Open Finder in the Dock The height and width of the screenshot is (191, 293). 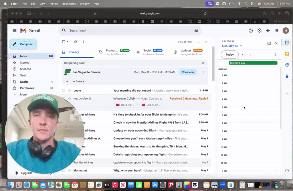pos(11,185)
